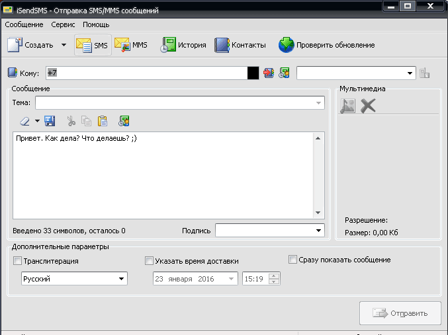Image resolution: width=448 pixels, height=335 pixels.
Task: Click the paste clipboard icon
Action: 103,121
